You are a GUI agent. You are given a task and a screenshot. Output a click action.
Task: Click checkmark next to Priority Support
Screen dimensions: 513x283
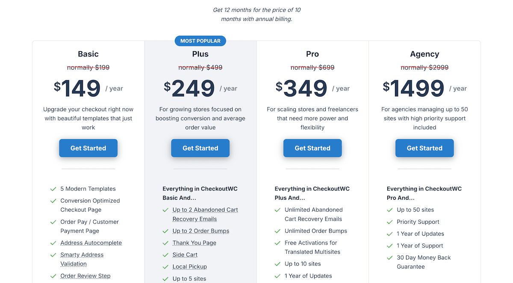tap(389, 222)
